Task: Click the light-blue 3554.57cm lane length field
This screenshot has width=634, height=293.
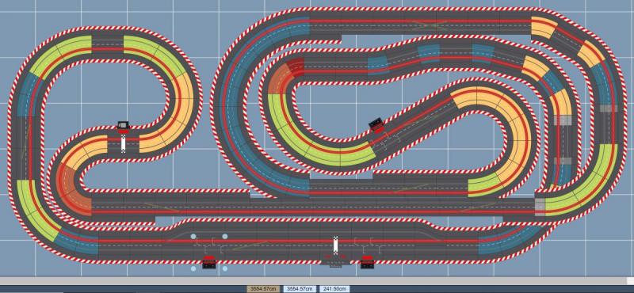Action: tap(300, 288)
